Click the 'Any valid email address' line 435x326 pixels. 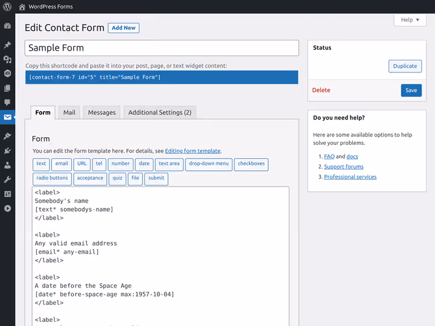tap(76, 243)
